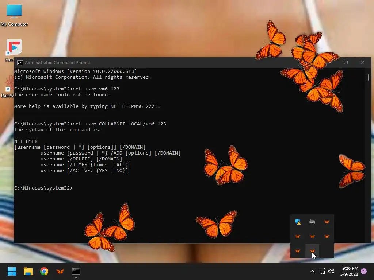Click the Command Prompt title bar icon
The image size is (374, 280).
pyautogui.click(x=20, y=63)
